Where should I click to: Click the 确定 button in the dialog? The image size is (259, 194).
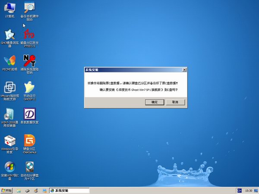[x=155, y=102]
